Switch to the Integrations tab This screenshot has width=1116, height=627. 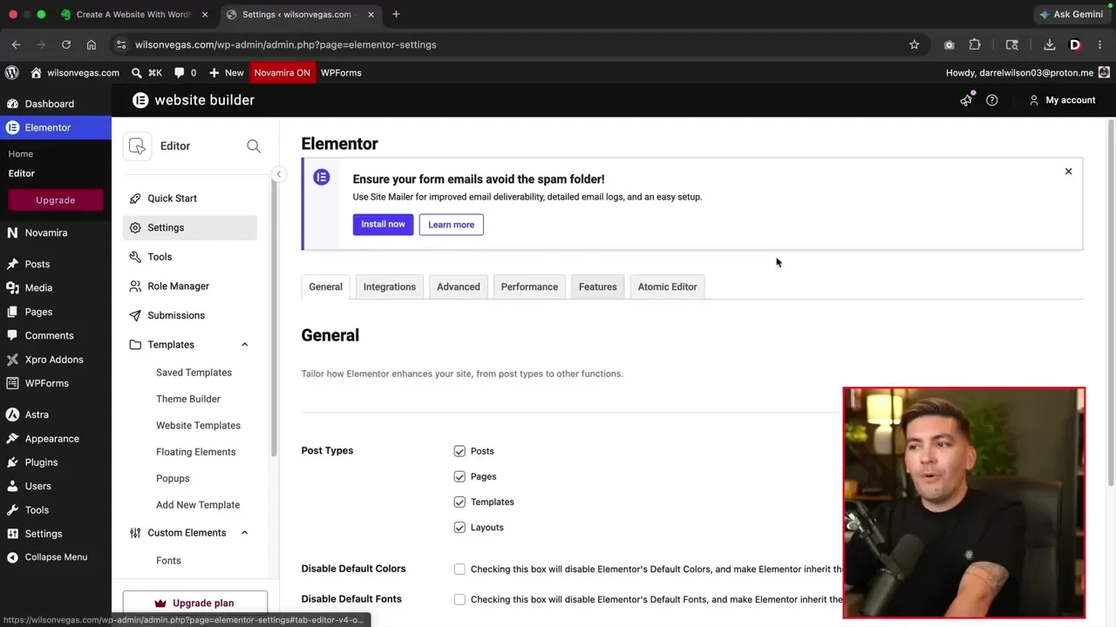[390, 287]
